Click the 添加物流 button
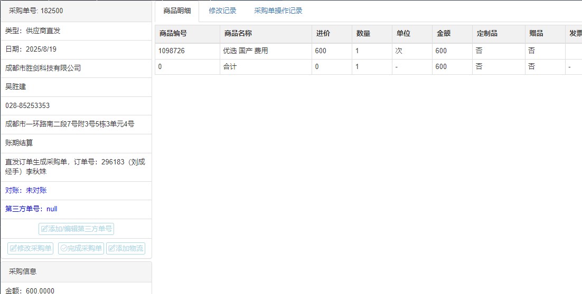The image size is (582, 294). click(126, 248)
